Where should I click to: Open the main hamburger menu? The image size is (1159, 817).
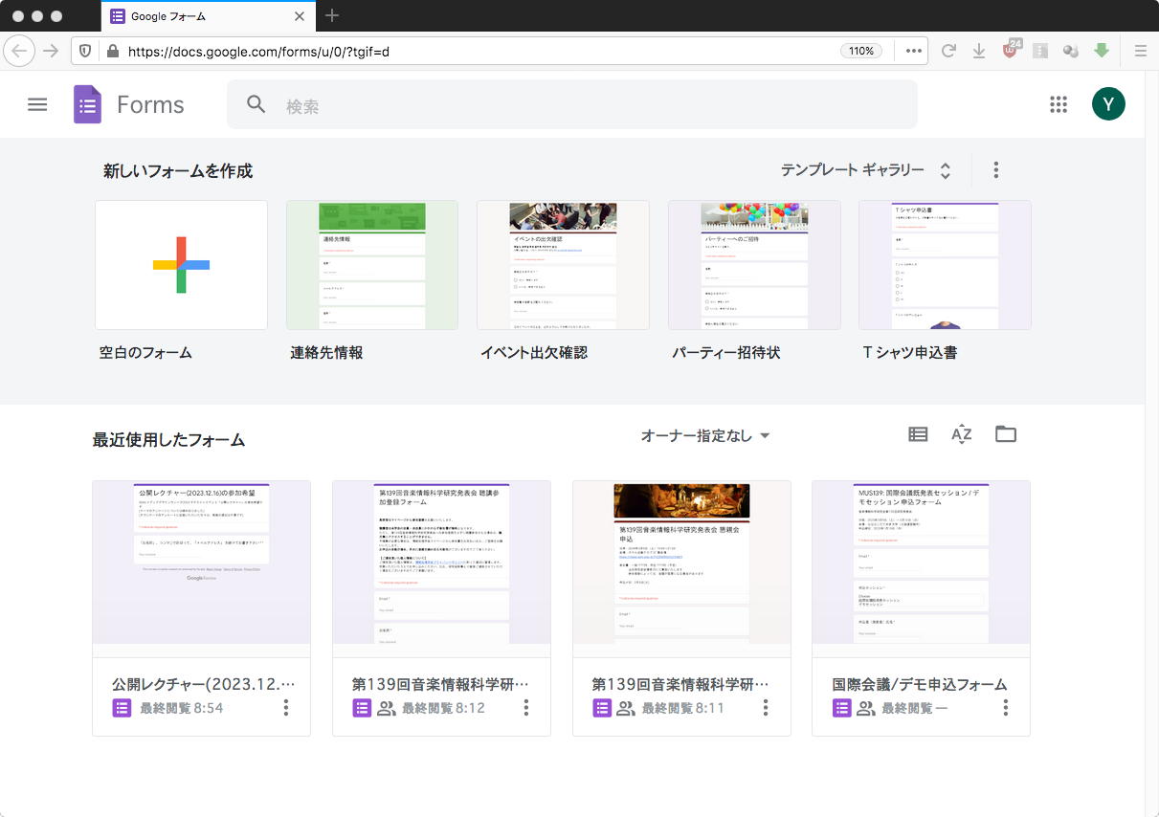point(37,105)
